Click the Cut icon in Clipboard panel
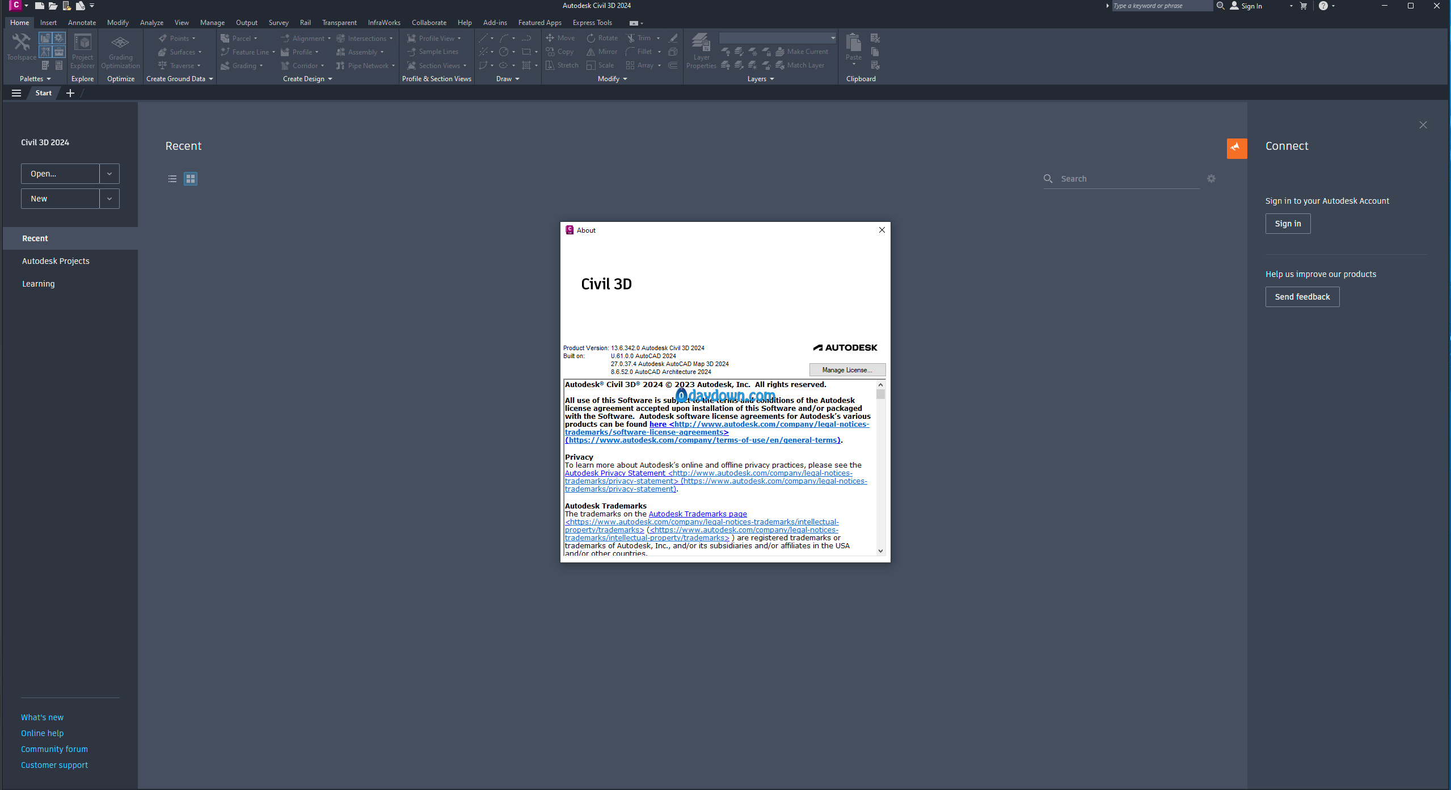The height and width of the screenshot is (790, 1451). 875,38
